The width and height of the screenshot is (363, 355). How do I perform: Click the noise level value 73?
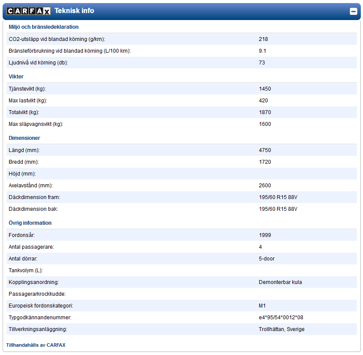[262, 63]
